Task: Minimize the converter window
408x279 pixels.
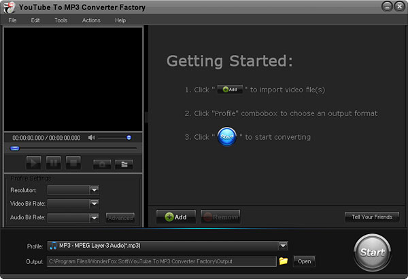Action: 387,7
